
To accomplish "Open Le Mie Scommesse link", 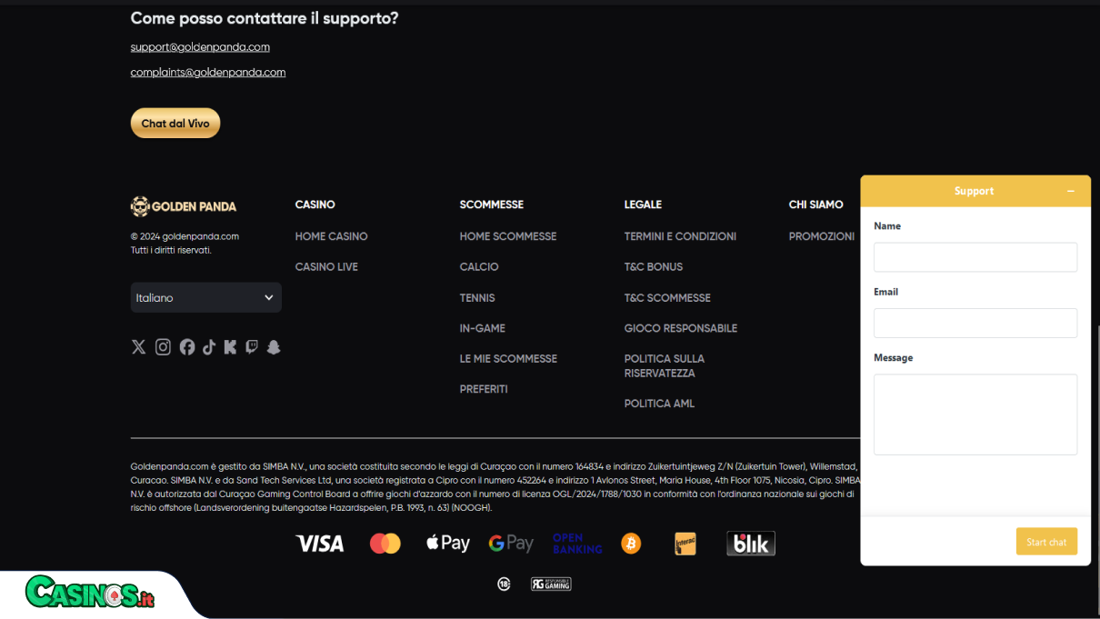I will [508, 359].
